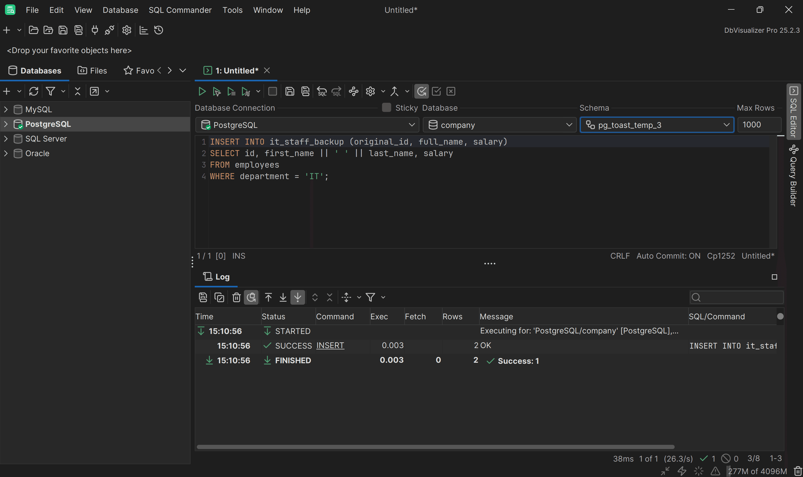
Task: Click Save As icon in editor toolbar
Action: click(305, 92)
